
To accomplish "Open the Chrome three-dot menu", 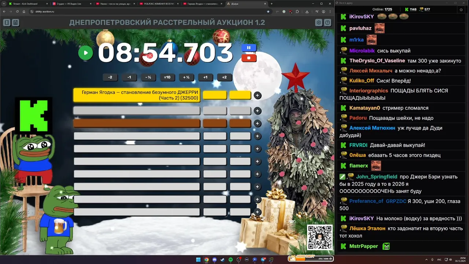I will [330, 11].
